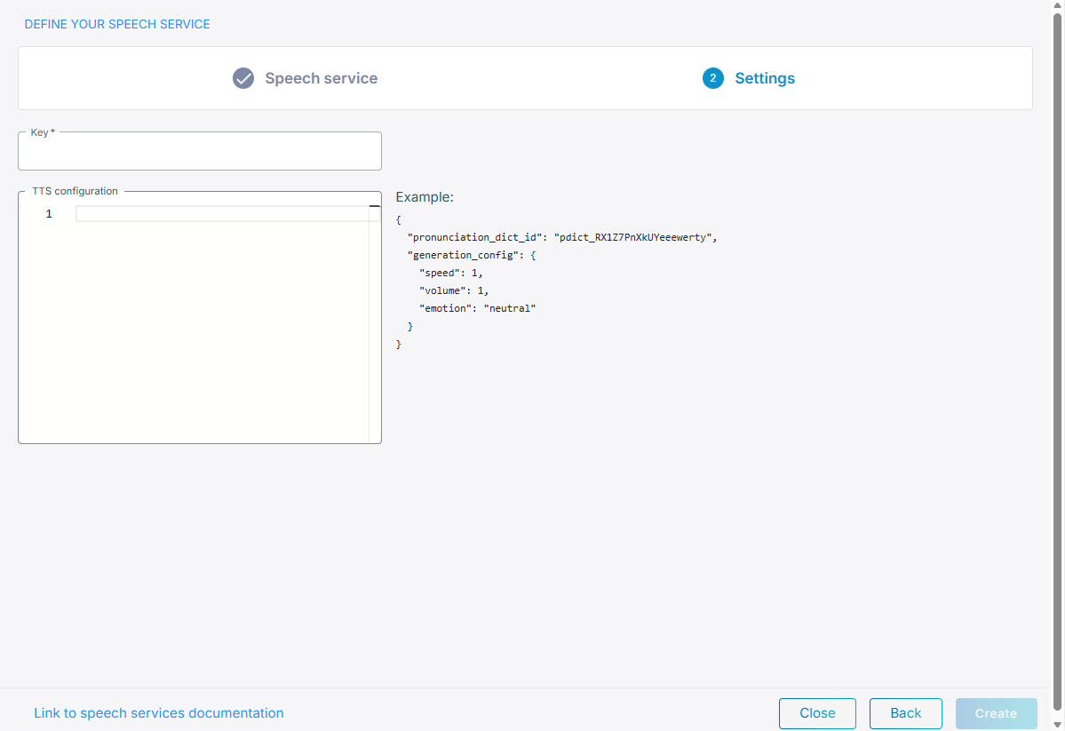
Task: Select the Settings step label
Action: 765,78
